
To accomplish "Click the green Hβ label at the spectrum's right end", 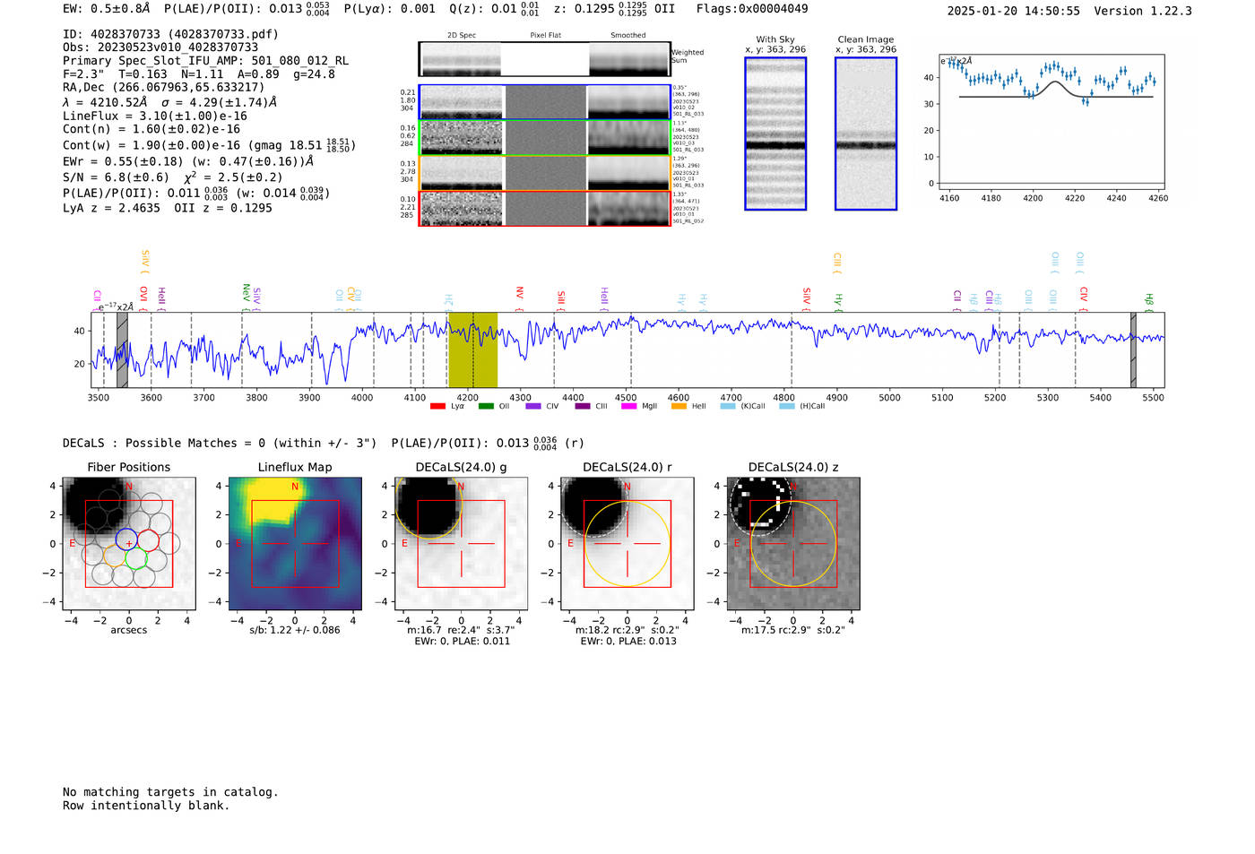I will click(x=1148, y=302).
